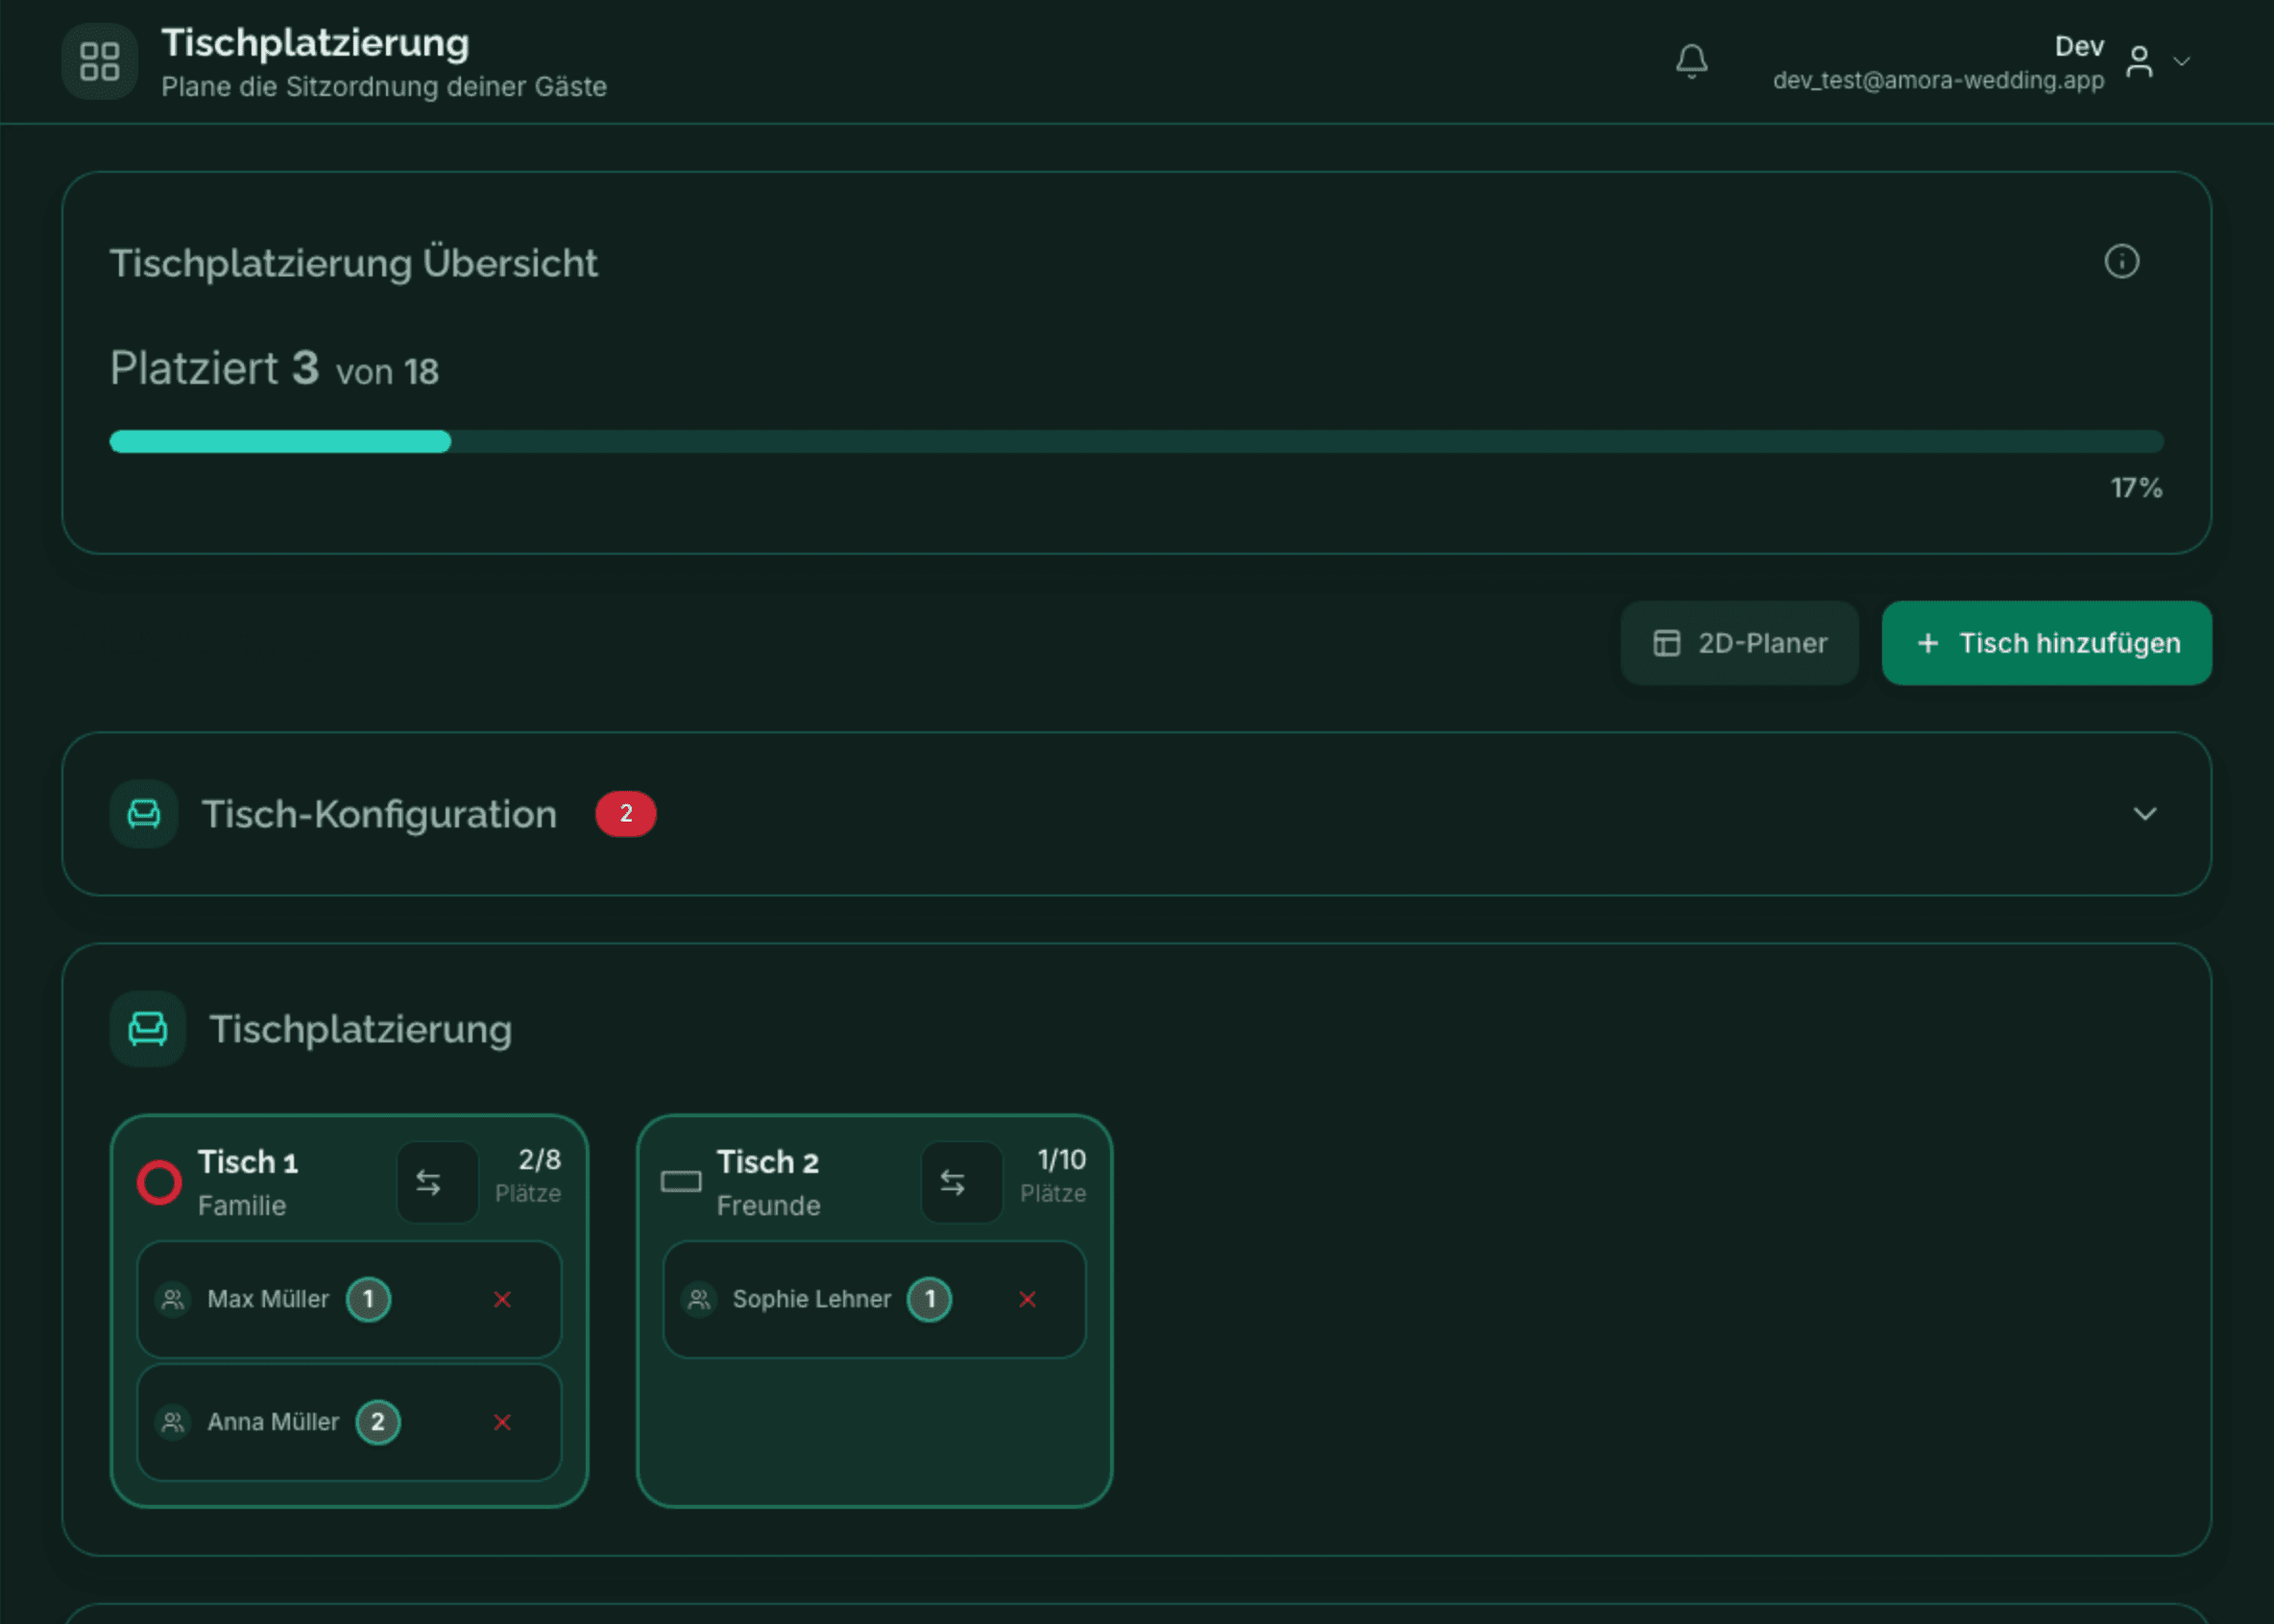Remove Sophie Lehner from Tisch 2

1028,1299
